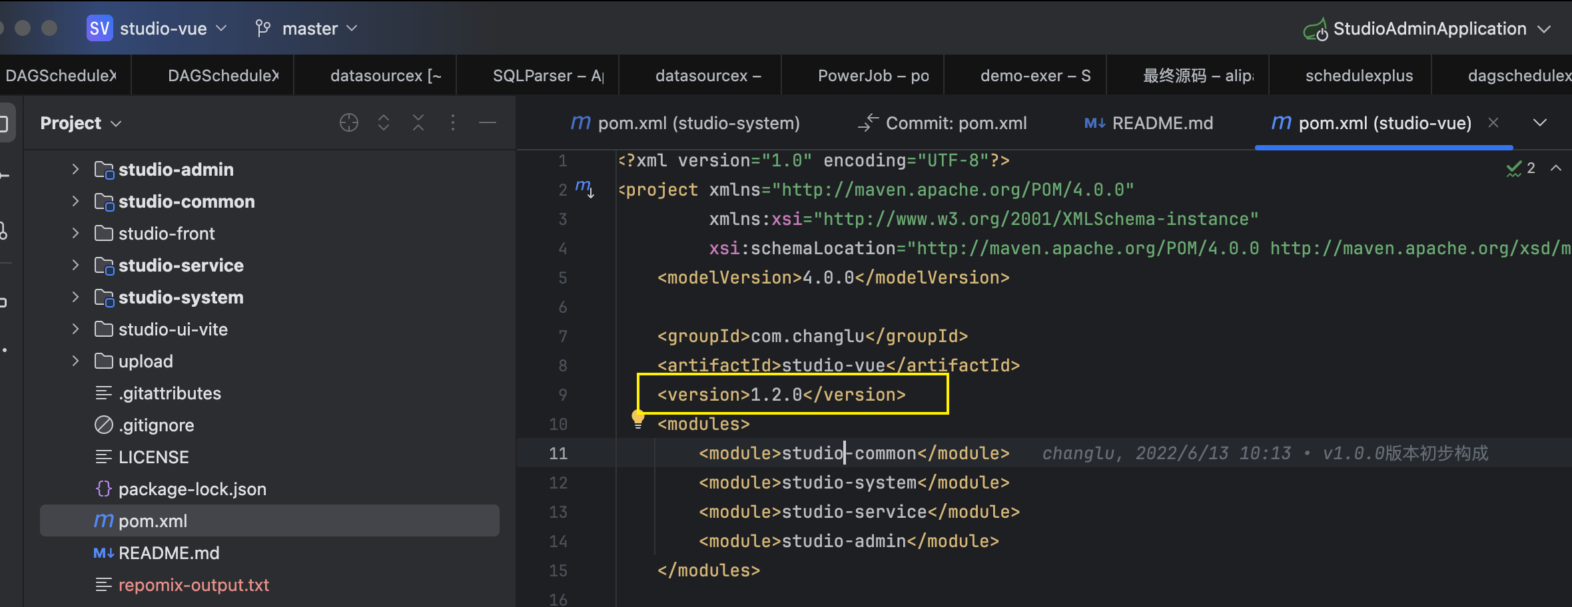Screen dimensions: 1572x607
Task: Click the Maven reload gutter icon on line 2
Action: click(584, 189)
